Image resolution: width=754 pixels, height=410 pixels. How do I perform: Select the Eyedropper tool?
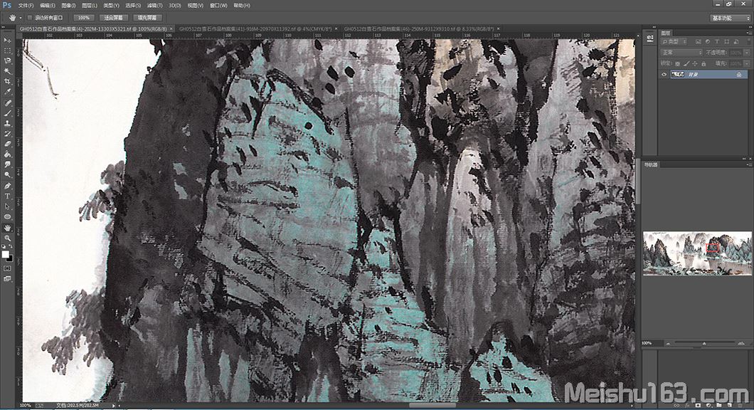point(7,92)
